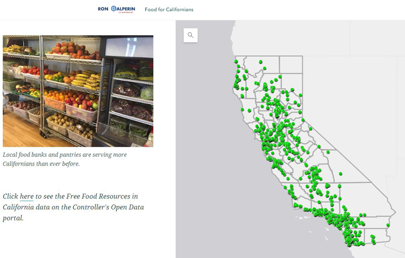The image size is (405, 258).
Task: Click the easternmost marker pair near the southern border
Action: pyautogui.click(x=373, y=240)
